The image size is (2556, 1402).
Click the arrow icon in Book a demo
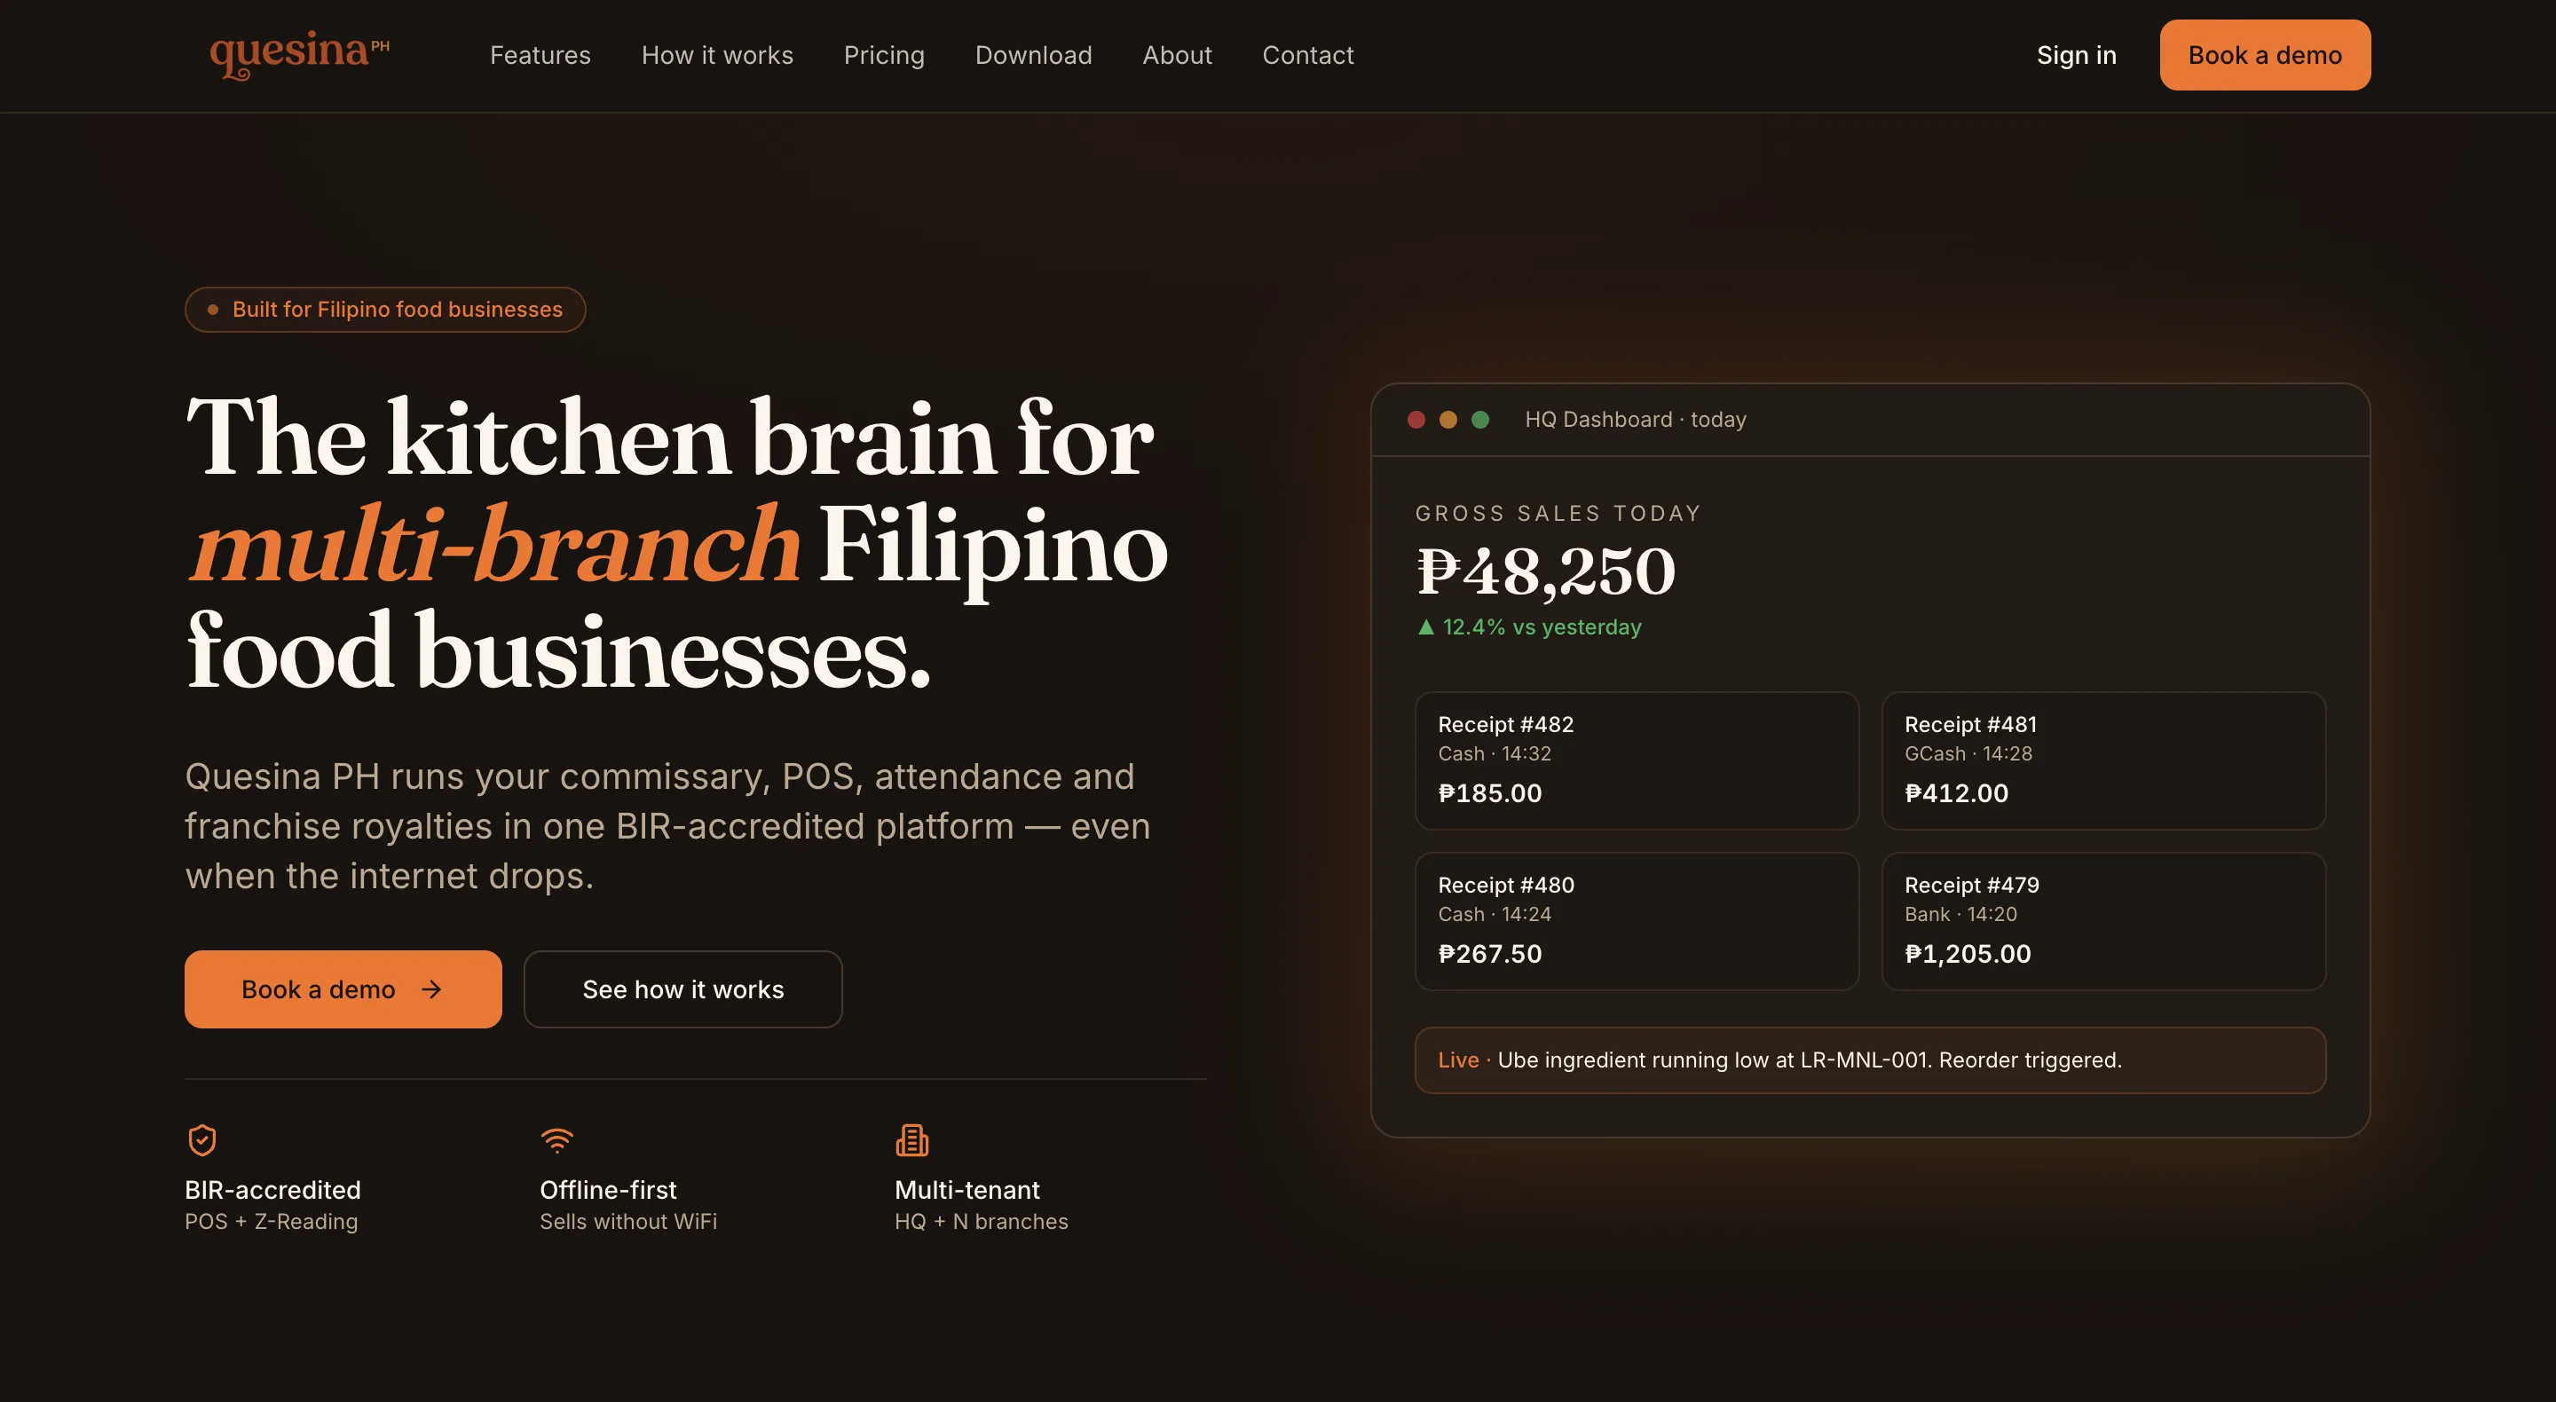pyautogui.click(x=431, y=989)
